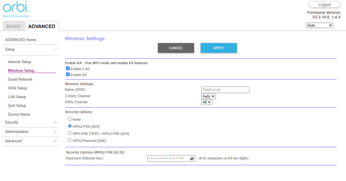
Task: Click the CANCEL button
Action: point(176,48)
